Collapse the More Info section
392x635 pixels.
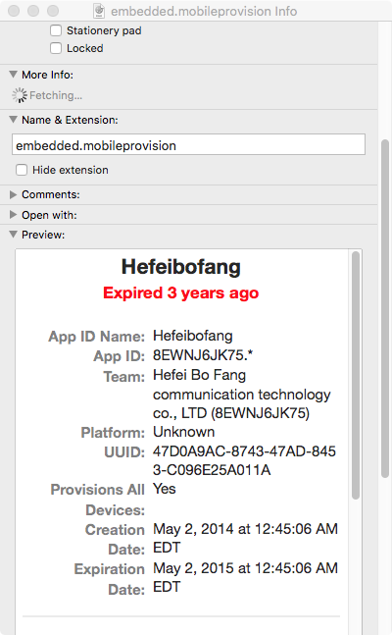[x=14, y=75]
